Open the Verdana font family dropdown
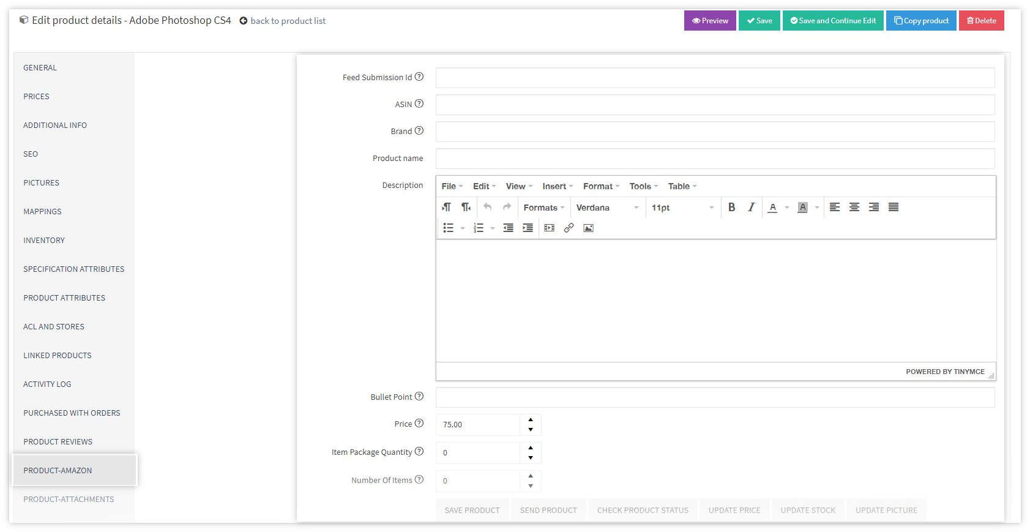 [608, 208]
